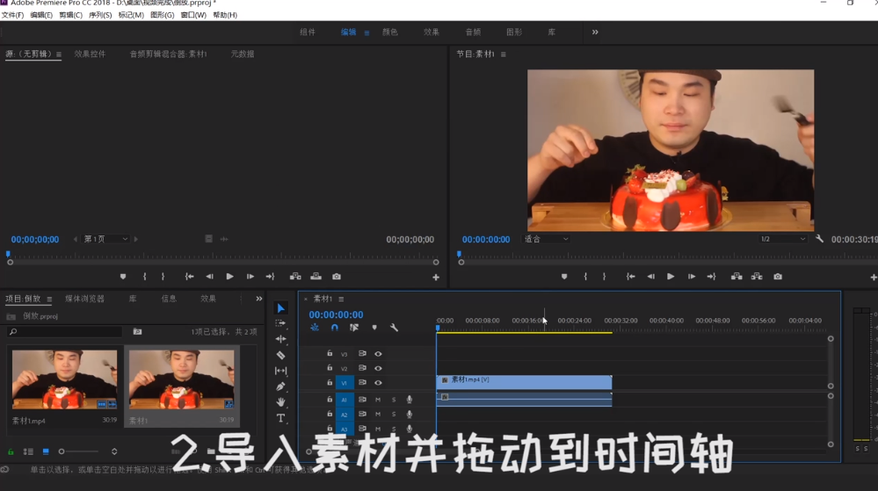Switch to 元数据 tab
878x491 pixels.
(x=243, y=54)
